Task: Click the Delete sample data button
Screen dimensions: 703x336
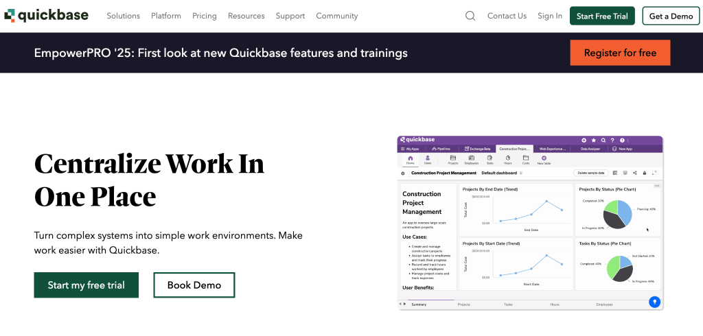Action: (591, 173)
